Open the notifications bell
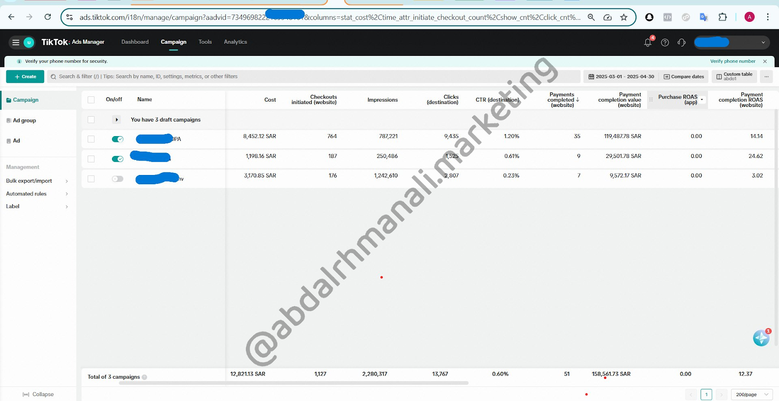779x401 pixels. pyautogui.click(x=648, y=42)
